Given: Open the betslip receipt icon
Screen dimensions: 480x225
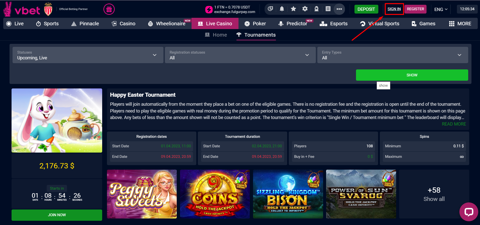Looking at the screenshot, I should [x=328, y=9].
